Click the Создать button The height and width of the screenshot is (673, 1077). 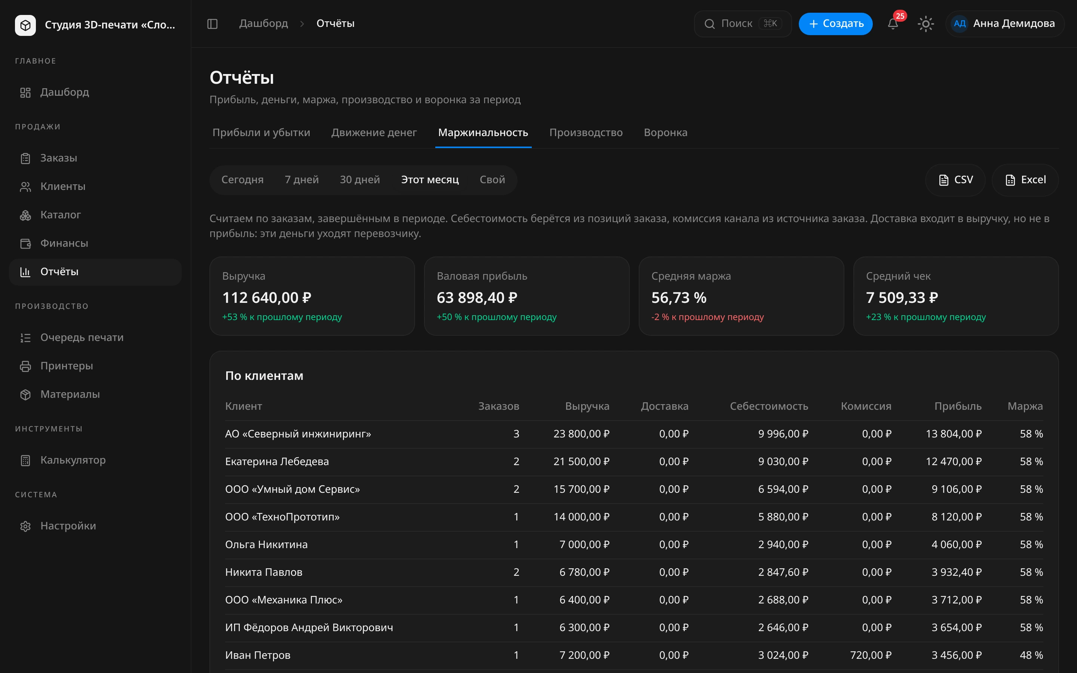pos(835,24)
